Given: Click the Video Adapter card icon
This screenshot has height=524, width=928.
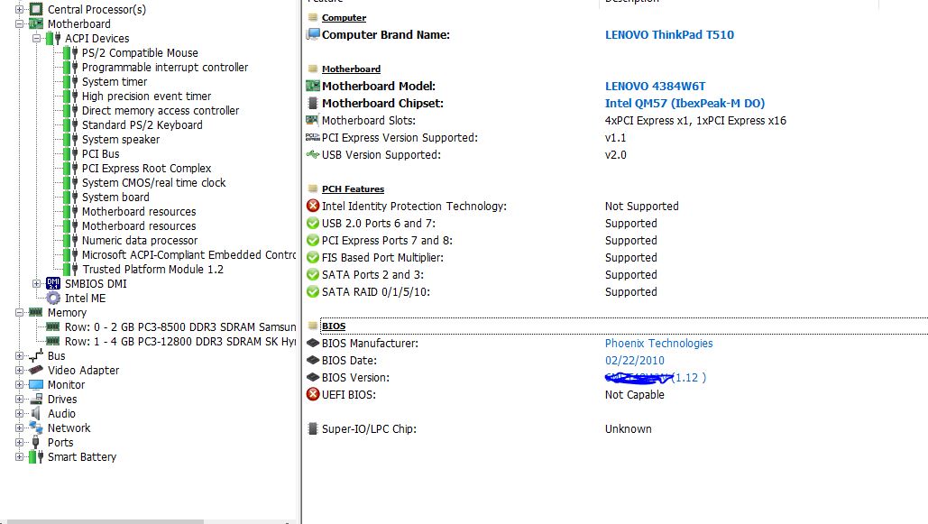Looking at the screenshot, I should pos(36,370).
